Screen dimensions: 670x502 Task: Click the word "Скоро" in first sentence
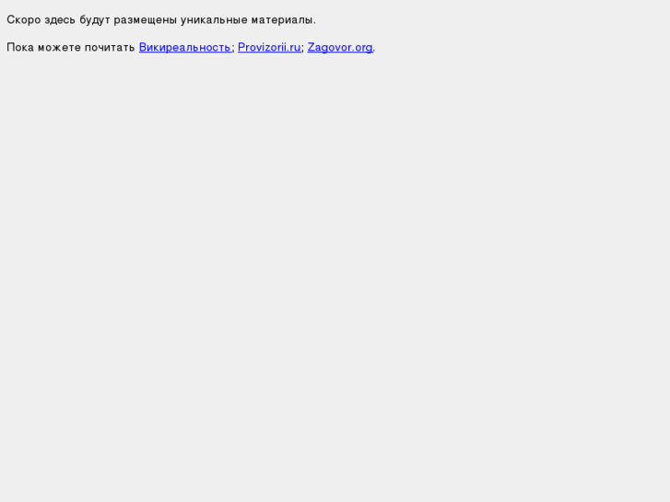[x=24, y=20]
